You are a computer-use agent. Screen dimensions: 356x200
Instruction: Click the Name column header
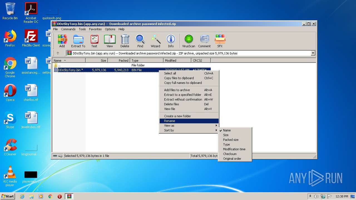69,60
